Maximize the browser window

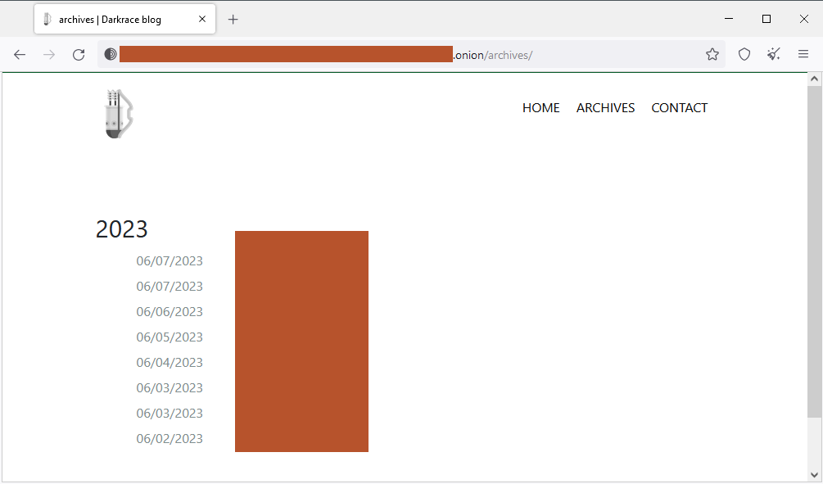point(766,19)
